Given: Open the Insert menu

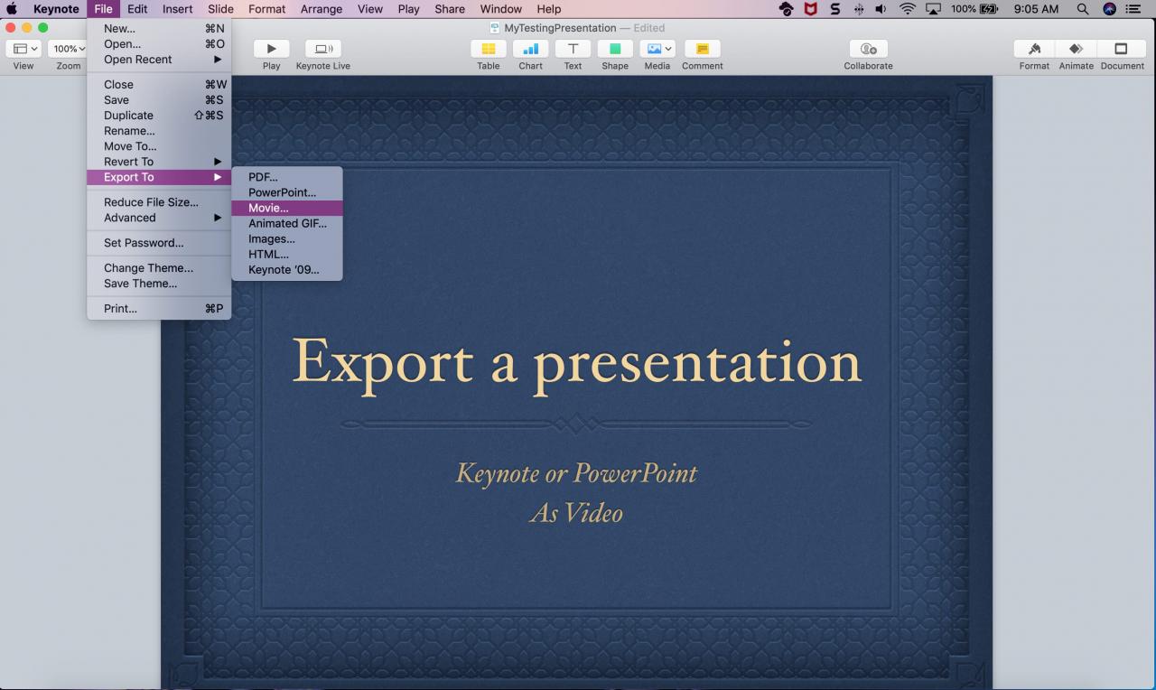Looking at the screenshot, I should (177, 9).
